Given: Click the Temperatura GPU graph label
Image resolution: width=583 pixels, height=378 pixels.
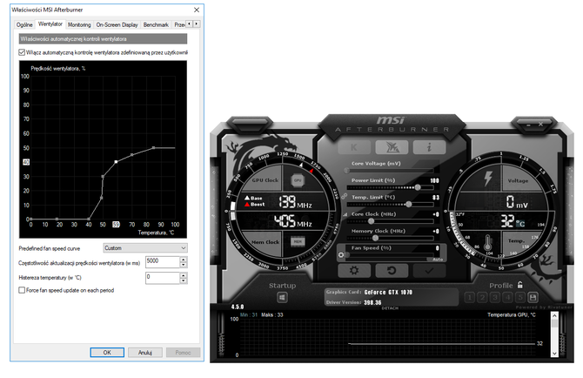Looking at the screenshot, I should [x=512, y=314].
